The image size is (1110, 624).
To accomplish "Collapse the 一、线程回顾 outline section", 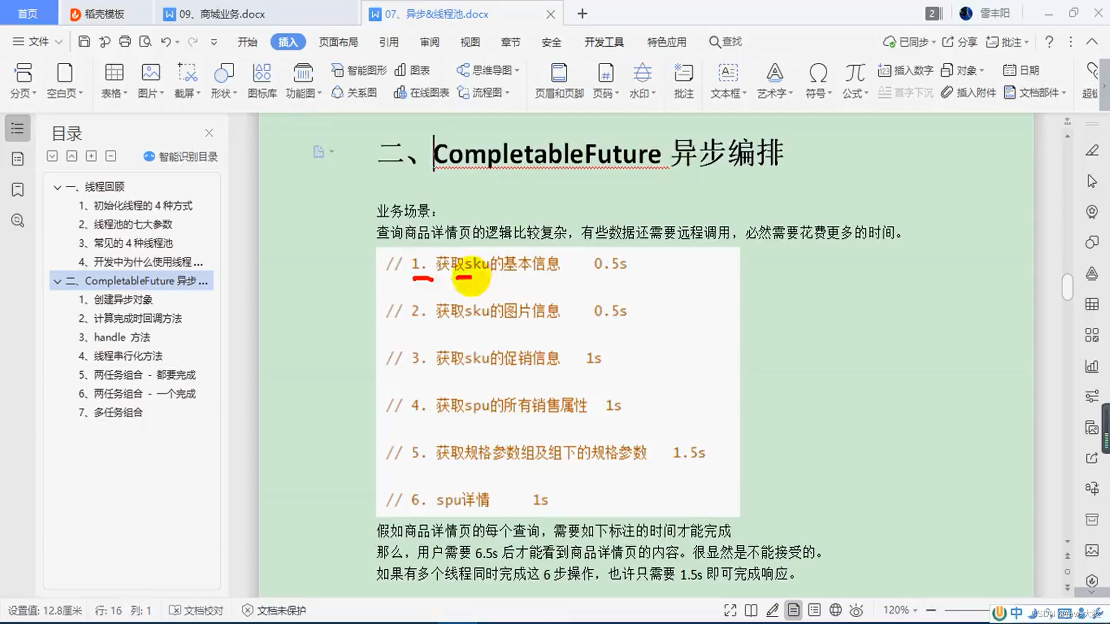I will [57, 187].
